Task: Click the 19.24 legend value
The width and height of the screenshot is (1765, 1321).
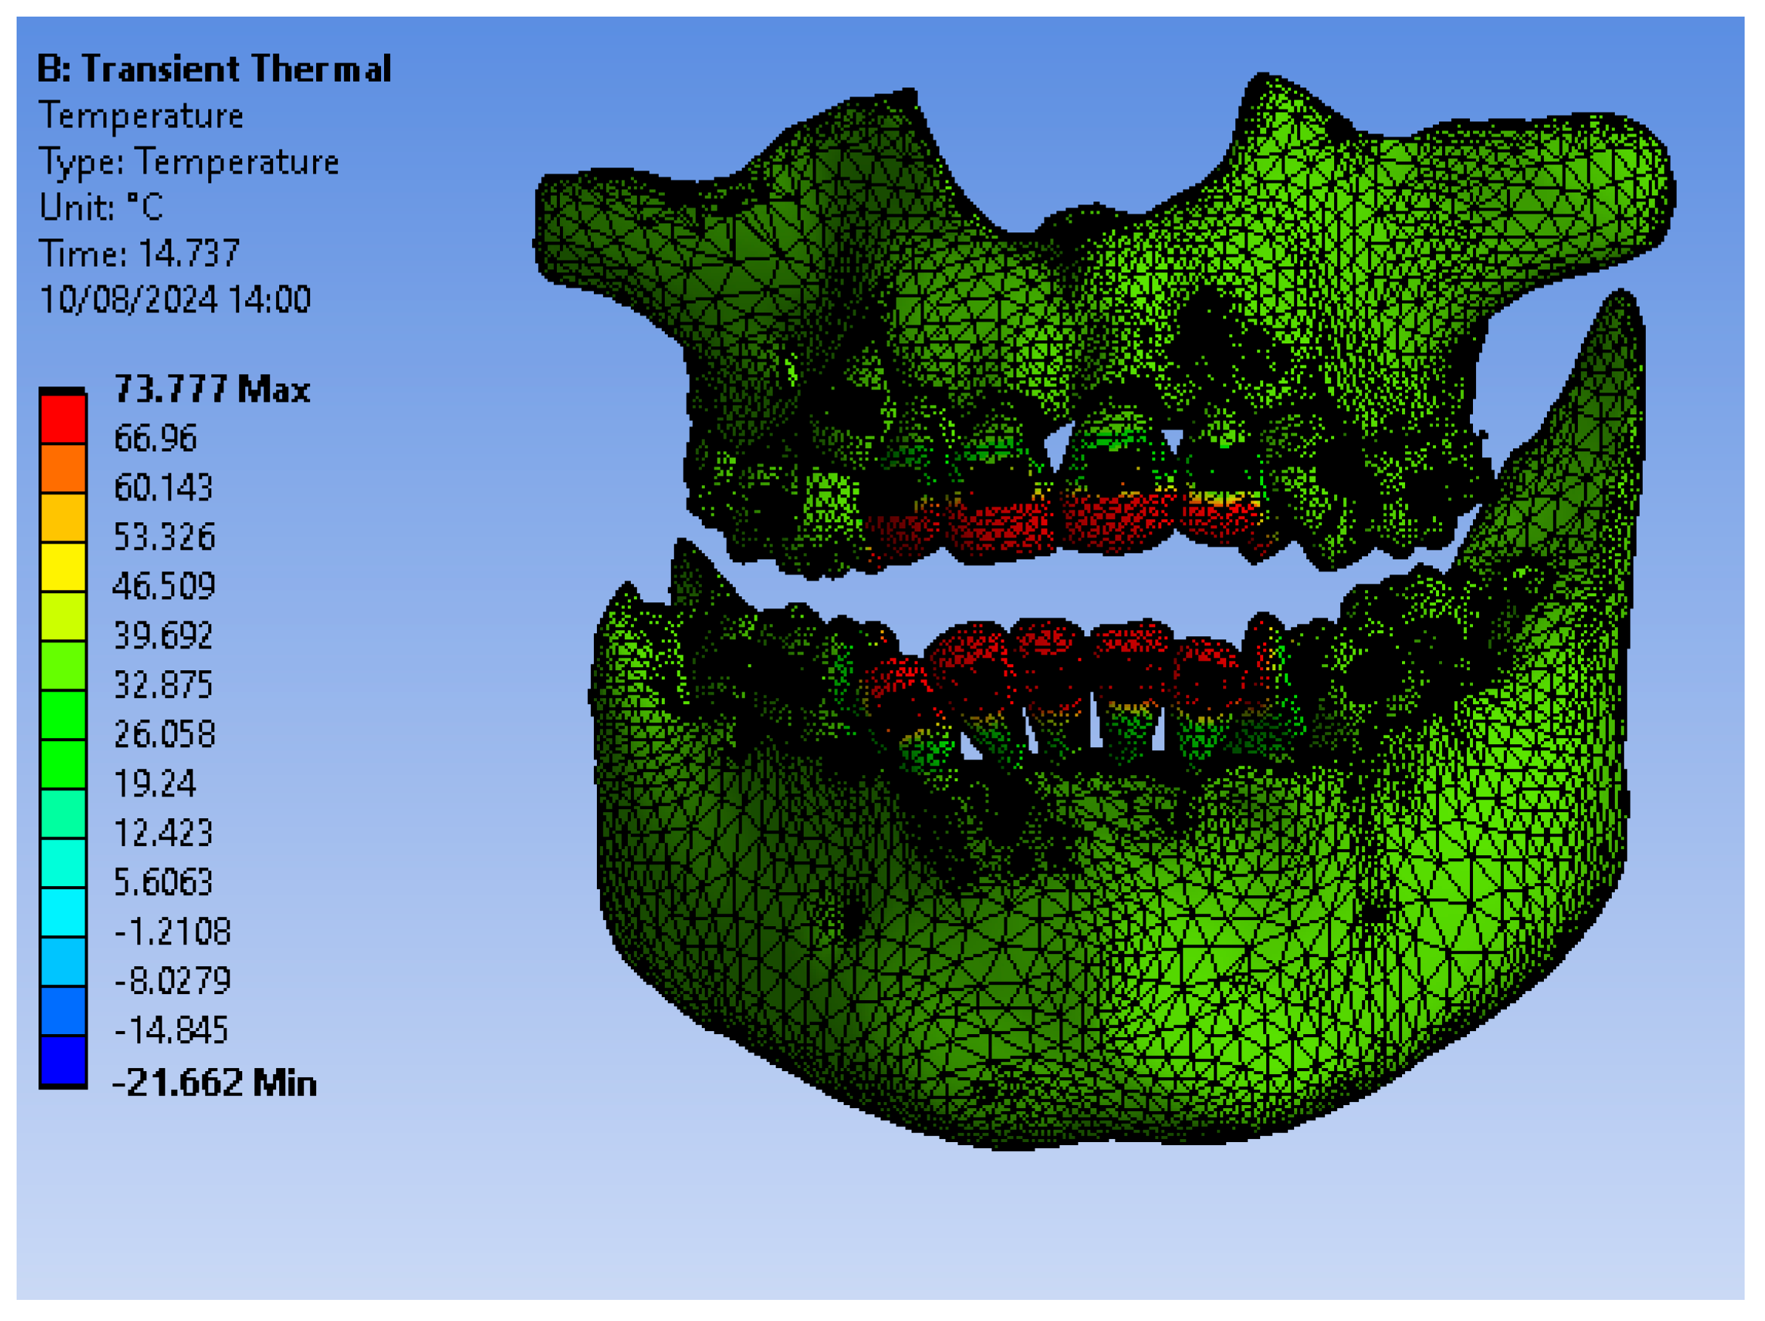Action: pyautogui.click(x=155, y=783)
